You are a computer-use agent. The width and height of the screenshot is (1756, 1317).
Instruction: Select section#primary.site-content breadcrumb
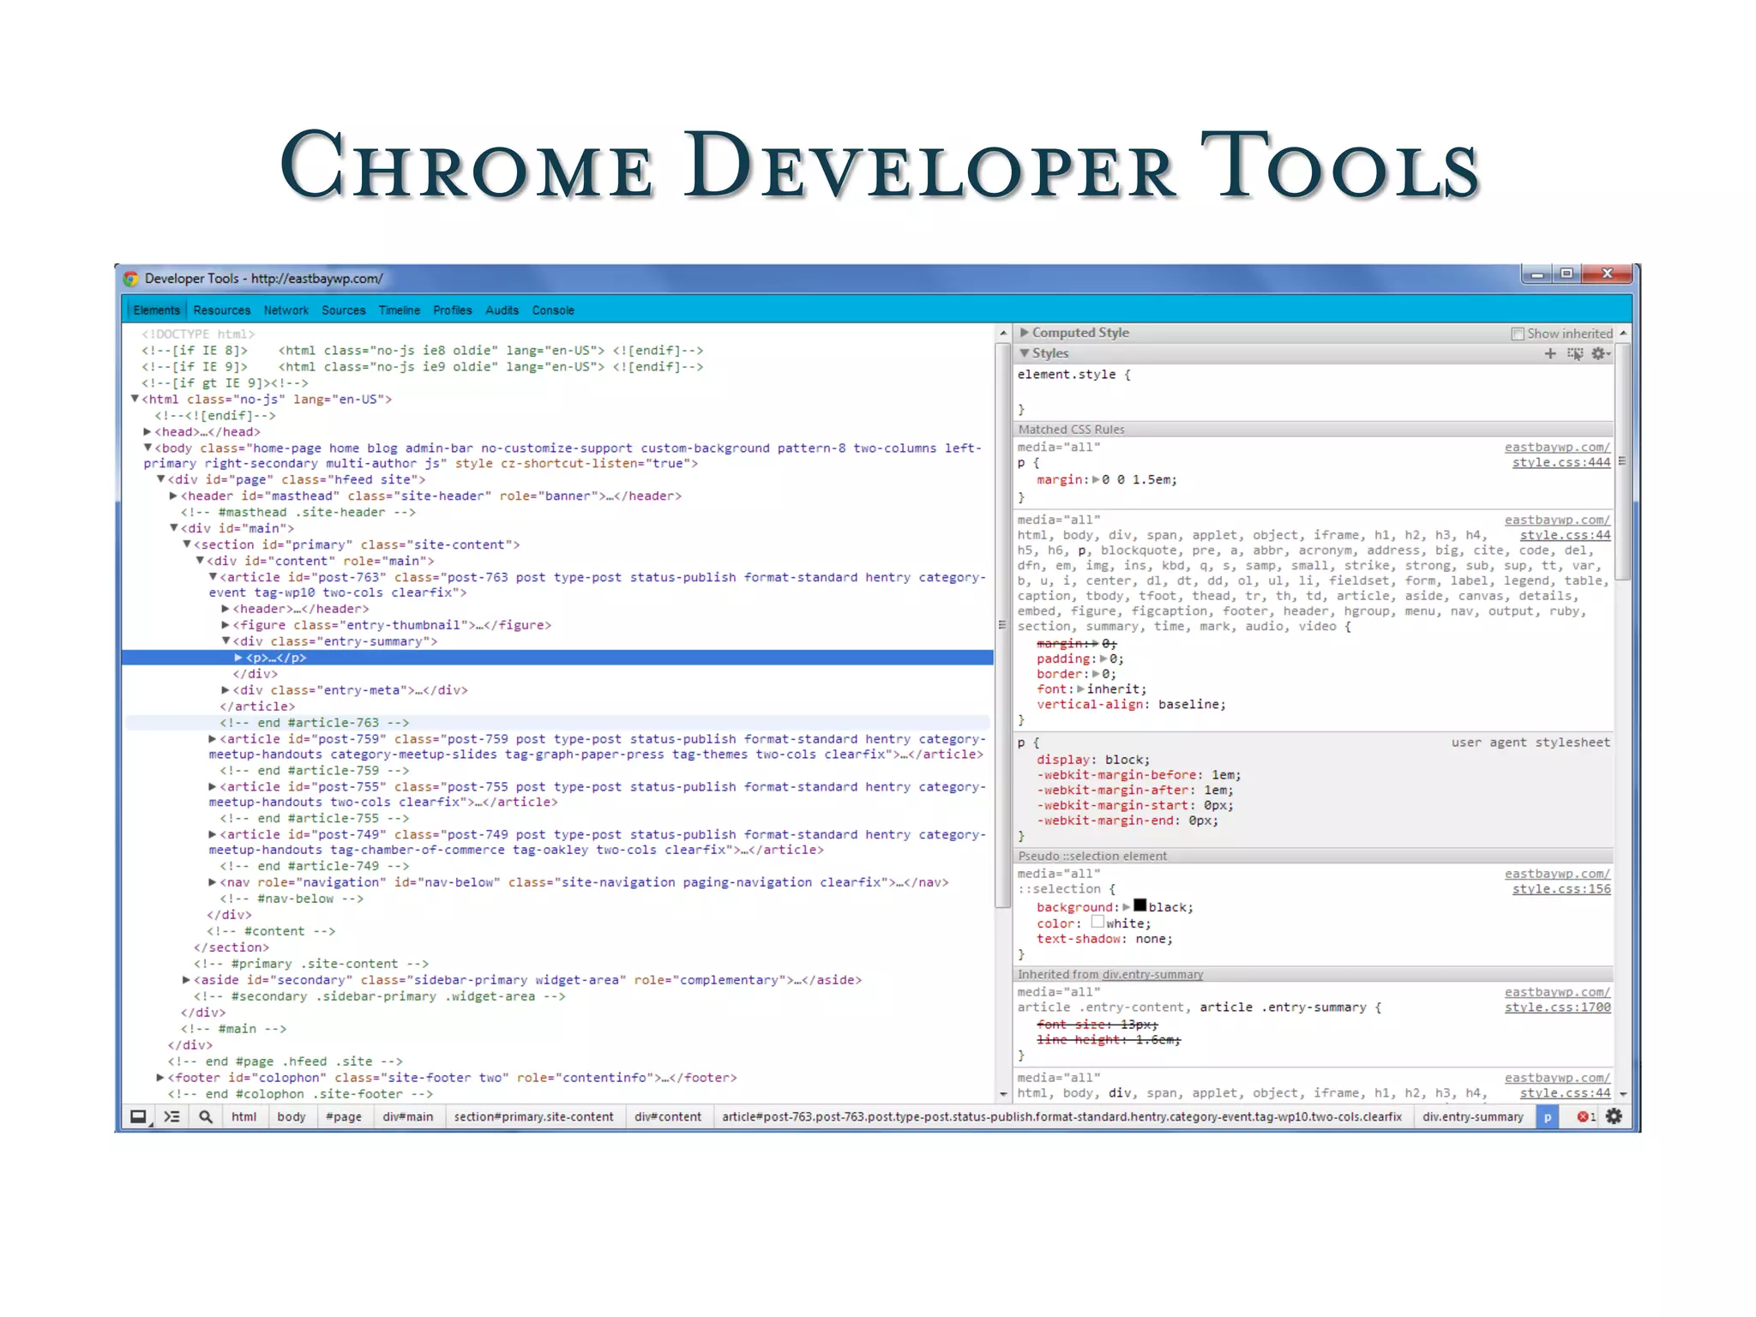(533, 1116)
